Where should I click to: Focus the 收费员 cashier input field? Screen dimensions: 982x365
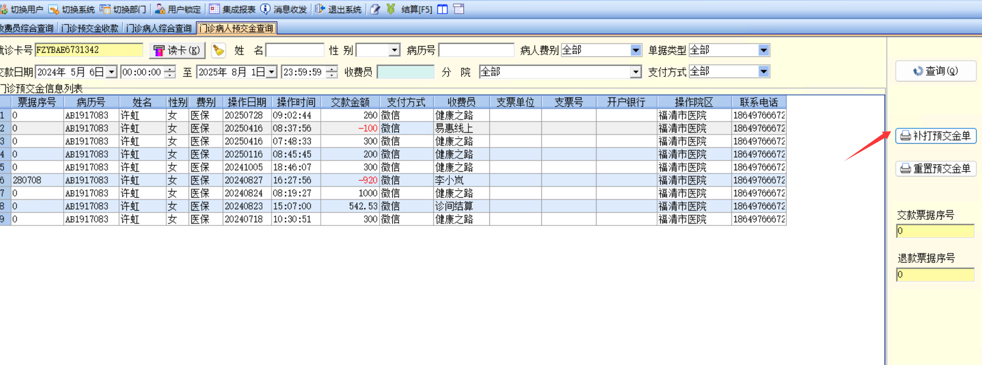pos(406,72)
